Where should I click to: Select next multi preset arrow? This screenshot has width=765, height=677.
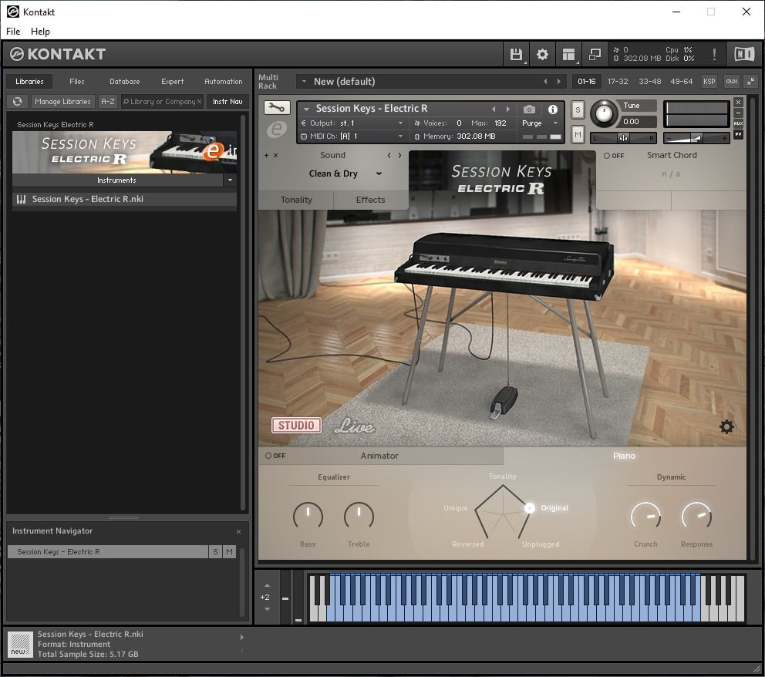(559, 82)
